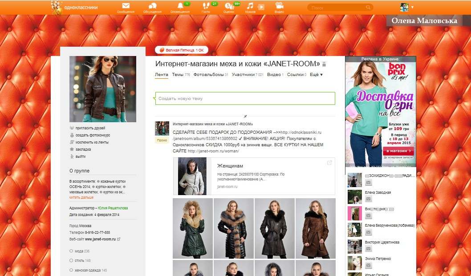
Task: Open the Видео camera icon
Action: click(x=280, y=6)
